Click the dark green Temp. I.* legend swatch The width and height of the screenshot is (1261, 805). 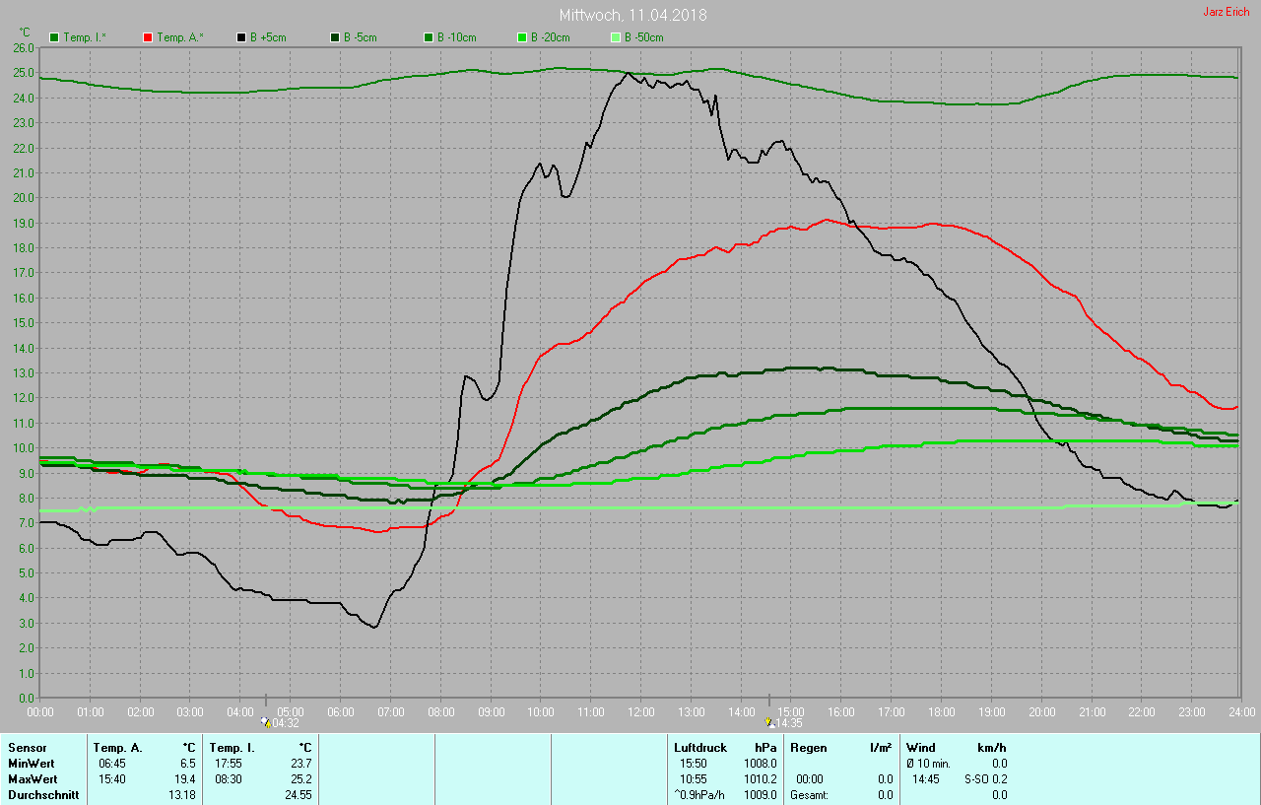(x=55, y=37)
